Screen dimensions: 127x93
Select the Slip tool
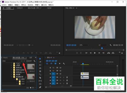point(40,81)
